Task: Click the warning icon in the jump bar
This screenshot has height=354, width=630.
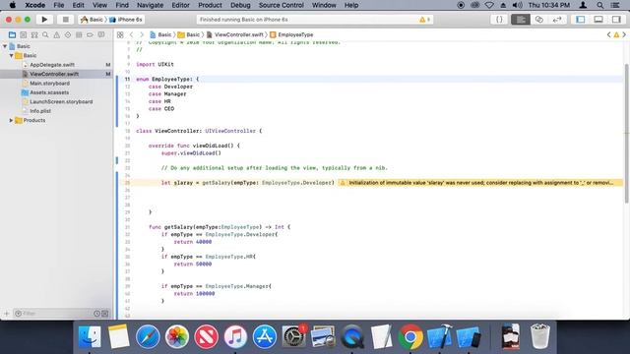Action: (x=616, y=35)
